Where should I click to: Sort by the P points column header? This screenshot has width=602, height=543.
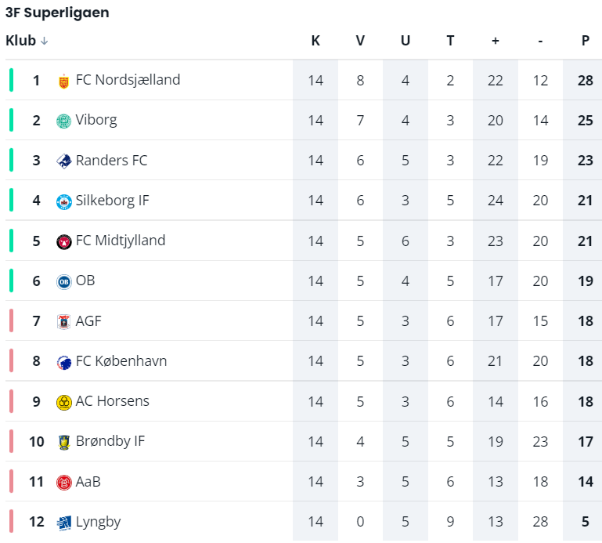point(585,41)
